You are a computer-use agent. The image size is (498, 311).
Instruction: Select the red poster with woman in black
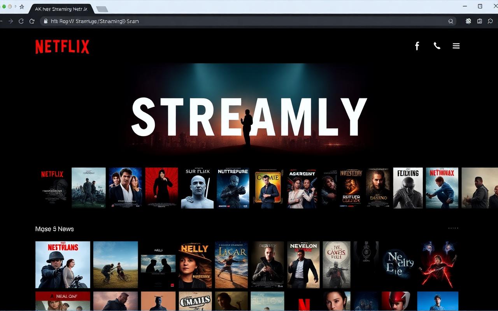tap(161, 188)
